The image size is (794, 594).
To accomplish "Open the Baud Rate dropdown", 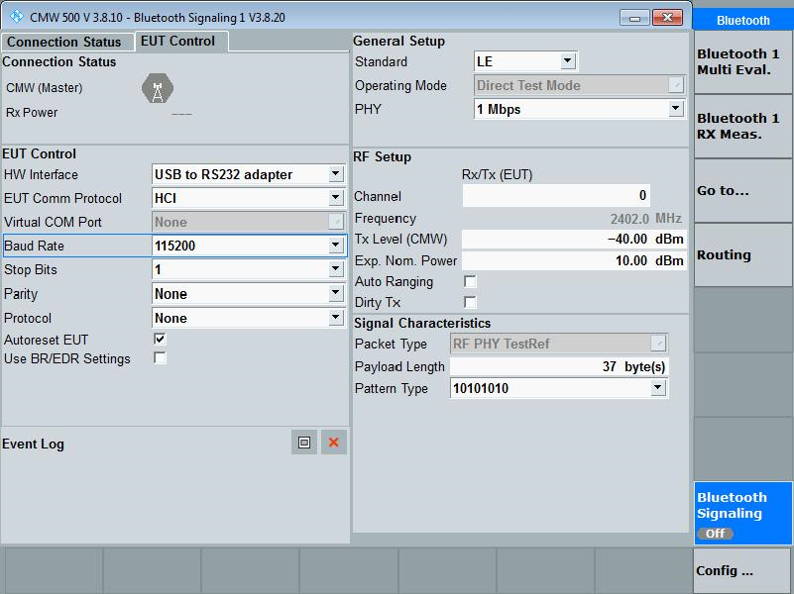I will pyautogui.click(x=249, y=246).
